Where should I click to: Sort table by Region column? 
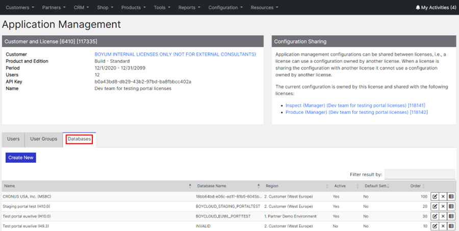(x=296, y=186)
